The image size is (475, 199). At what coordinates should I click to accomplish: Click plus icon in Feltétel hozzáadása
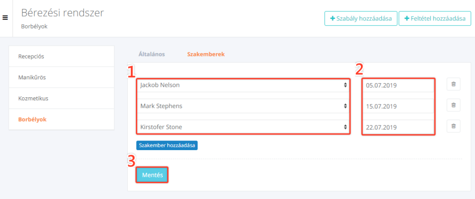407,19
